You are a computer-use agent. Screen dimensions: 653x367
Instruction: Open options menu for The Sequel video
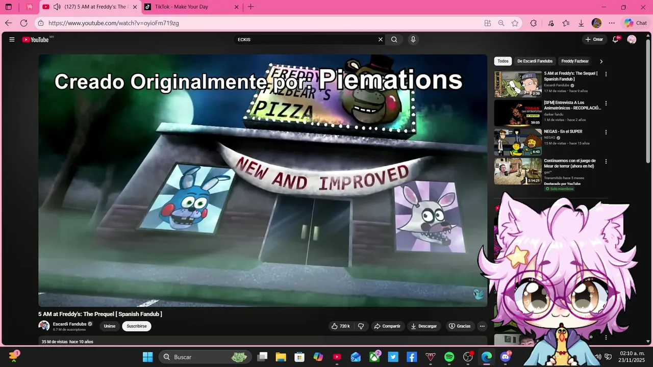(606, 74)
